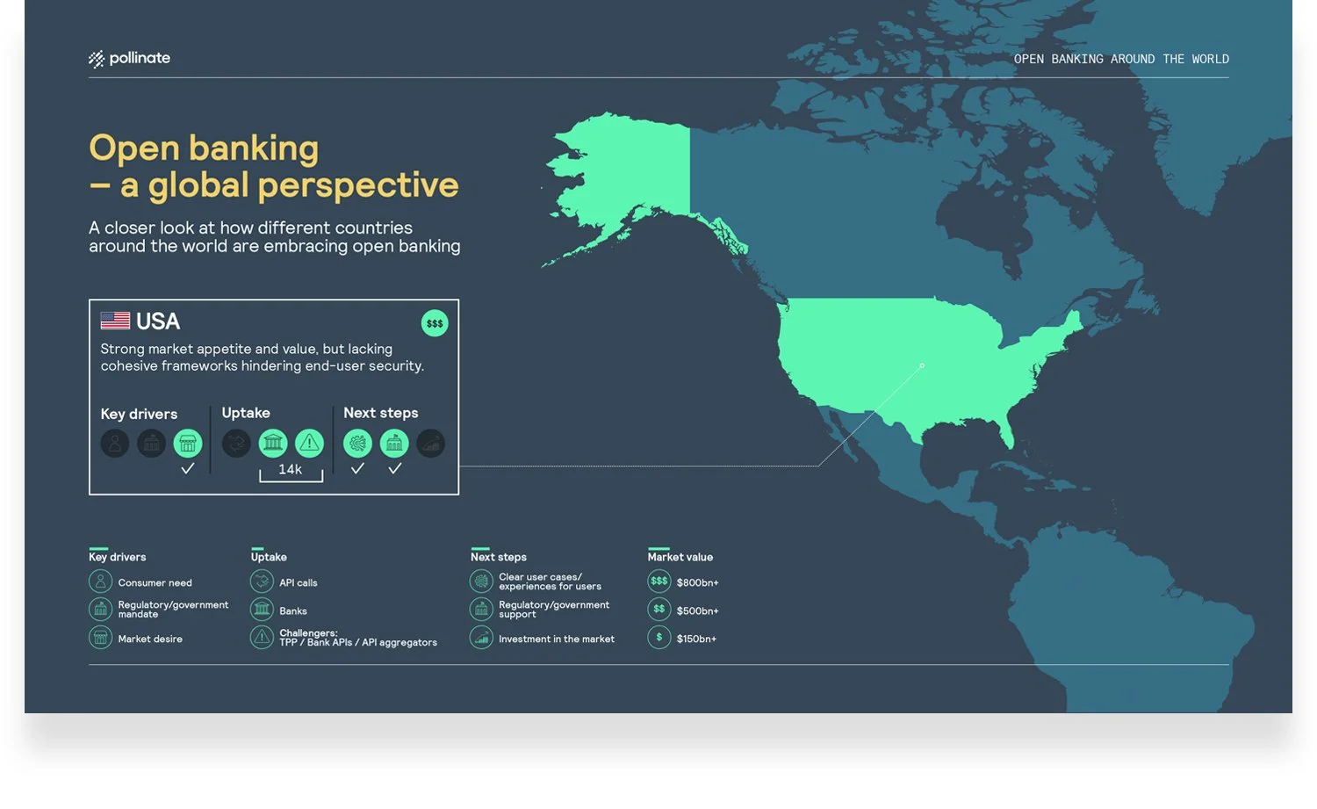The width and height of the screenshot is (1317, 809).
Task: Click the Key drivers heading inside the USA card
Action: tap(139, 414)
